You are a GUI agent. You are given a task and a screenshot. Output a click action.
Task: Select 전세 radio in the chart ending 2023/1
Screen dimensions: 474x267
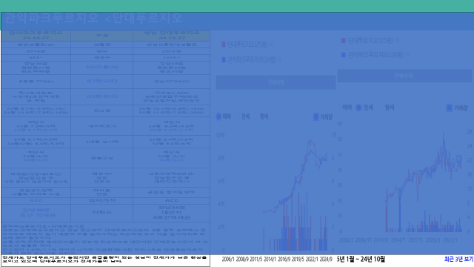click(358, 108)
